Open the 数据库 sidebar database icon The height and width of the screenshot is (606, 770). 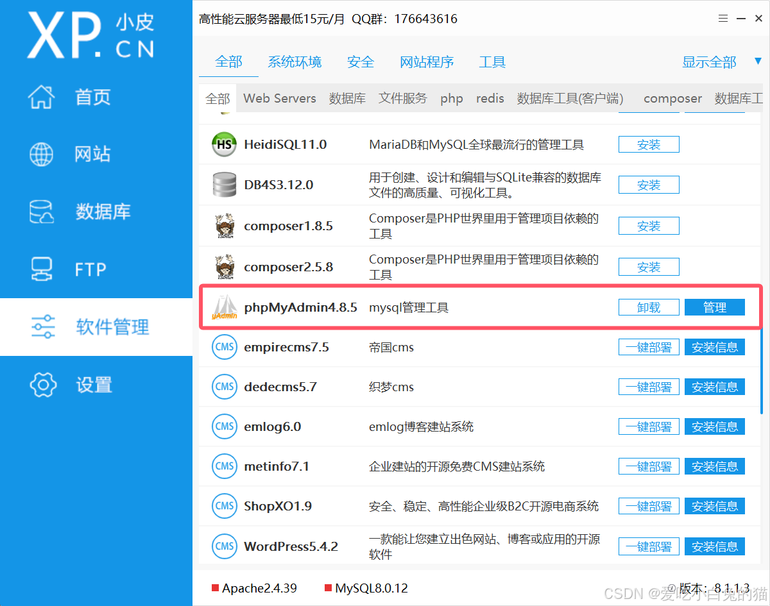42,212
